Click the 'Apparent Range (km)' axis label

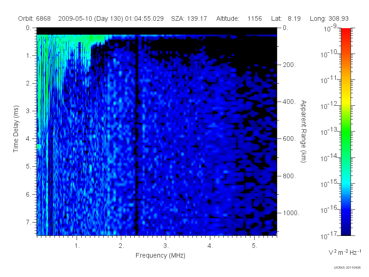tap(304, 131)
